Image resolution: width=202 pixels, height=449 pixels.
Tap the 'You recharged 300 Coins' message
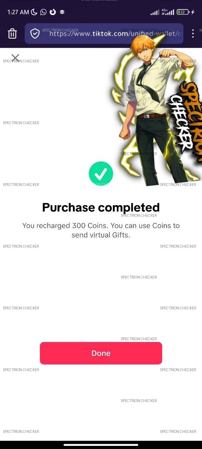(101, 230)
